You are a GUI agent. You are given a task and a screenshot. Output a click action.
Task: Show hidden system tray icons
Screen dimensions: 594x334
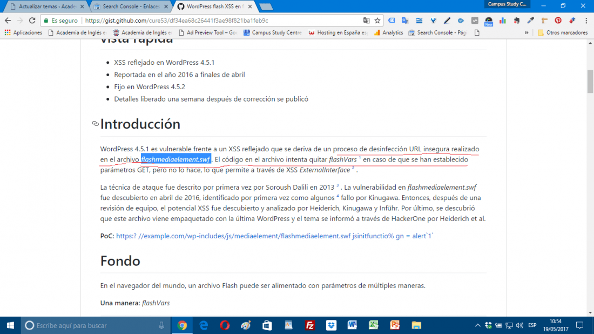coord(478,325)
